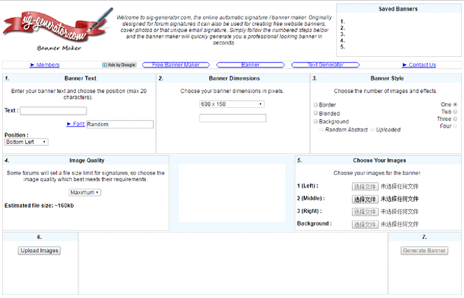Screen dimensions: 464x298
Task: Choose file for 2 (Middle) image
Action: click(x=365, y=199)
